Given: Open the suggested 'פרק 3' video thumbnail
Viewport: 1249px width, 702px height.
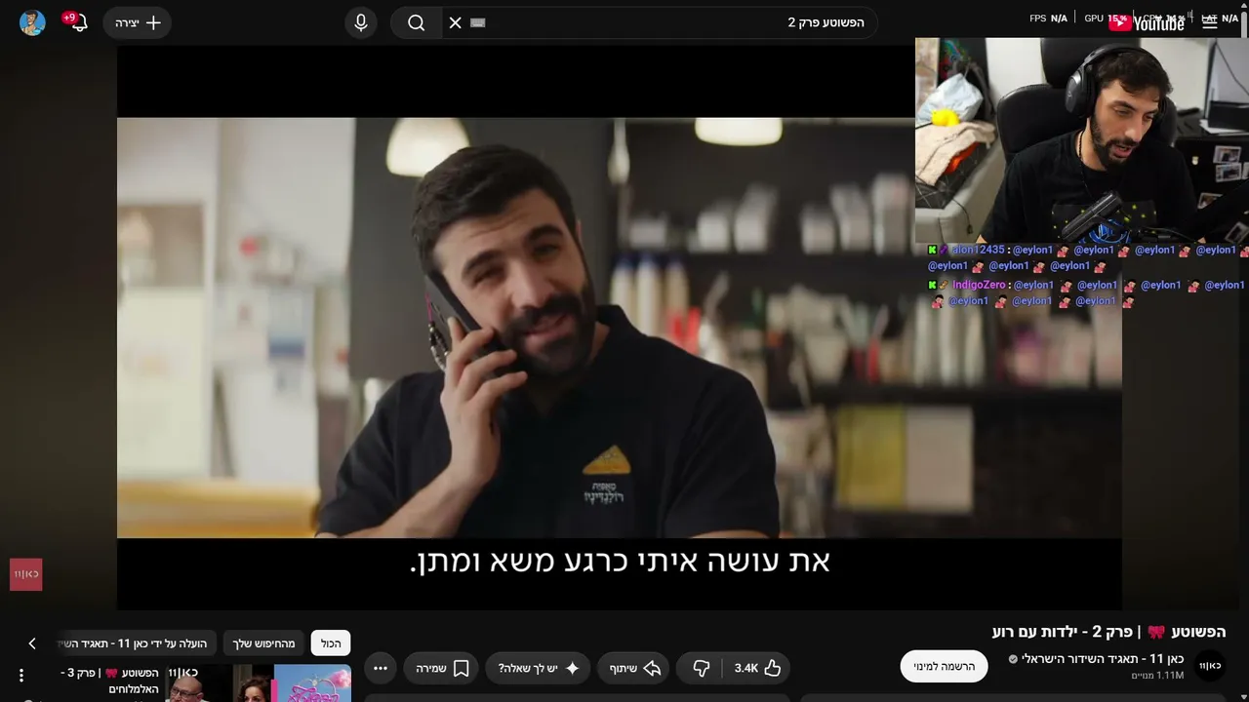Looking at the screenshot, I should click(260, 682).
